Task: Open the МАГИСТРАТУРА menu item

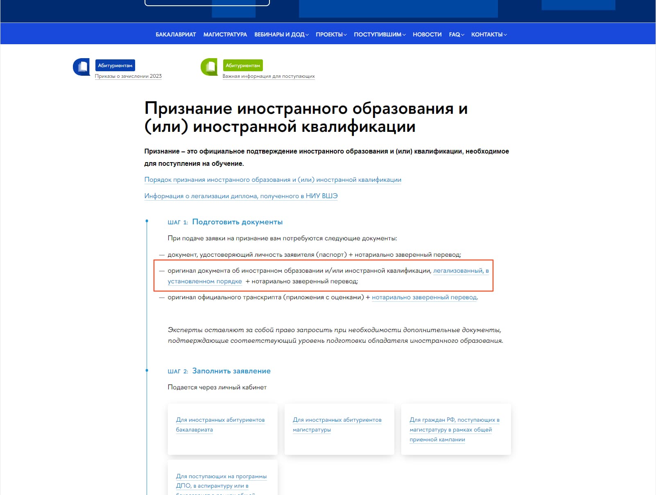Action: click(225, 34)
